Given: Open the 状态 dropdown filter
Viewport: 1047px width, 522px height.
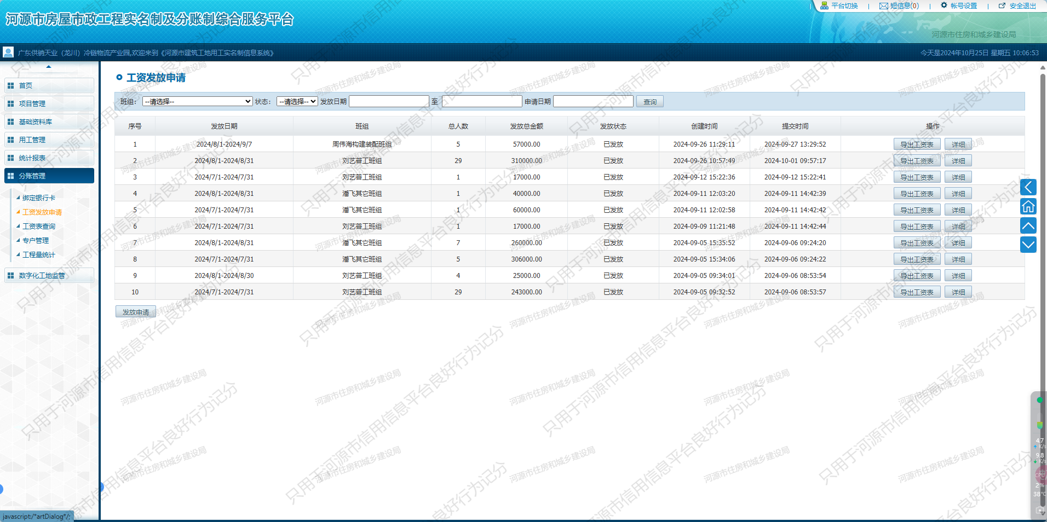Looking at the screenshot, I should 297,101.
